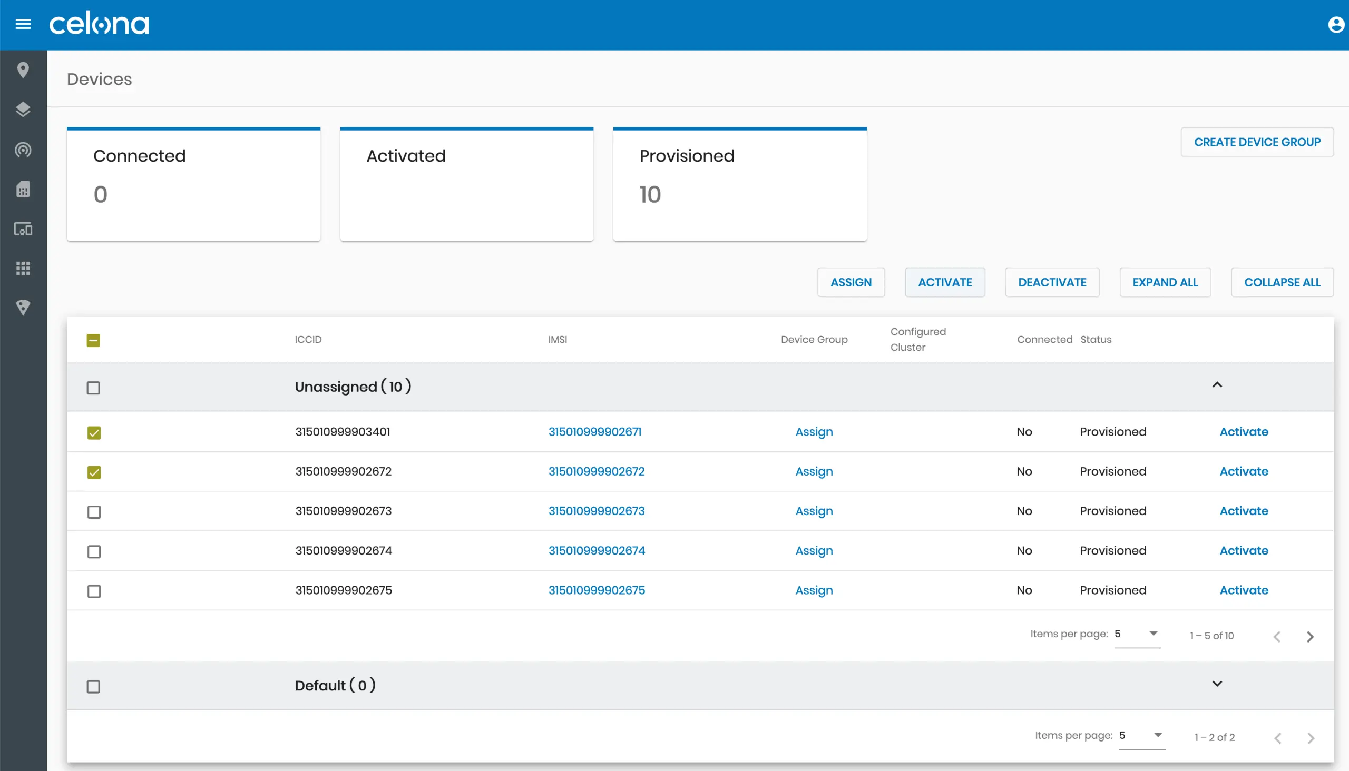Click Assign for ICCID 315010999902674
This screenshot has height=771, width=1349.
coord(814,552)
